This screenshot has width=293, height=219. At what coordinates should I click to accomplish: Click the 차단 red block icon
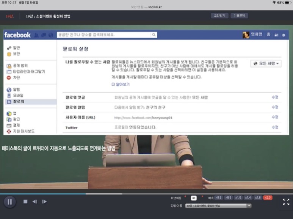pyautogui.click(x=9, y=77)
